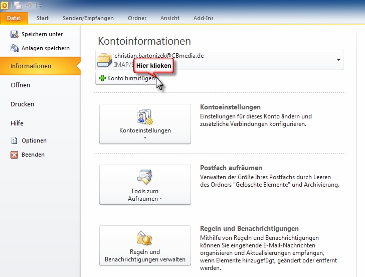Open the Senden/Empfangen ribbon tab

(88, 18)
